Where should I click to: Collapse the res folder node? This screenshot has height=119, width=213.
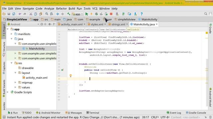tap(12, 63)
